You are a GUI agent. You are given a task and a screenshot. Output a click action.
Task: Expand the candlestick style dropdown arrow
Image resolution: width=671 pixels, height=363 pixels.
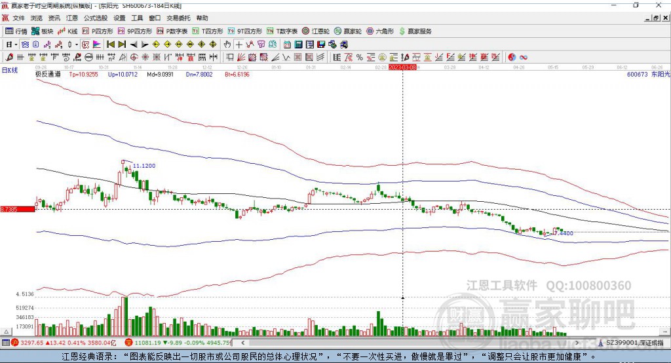tap(77, 45)
